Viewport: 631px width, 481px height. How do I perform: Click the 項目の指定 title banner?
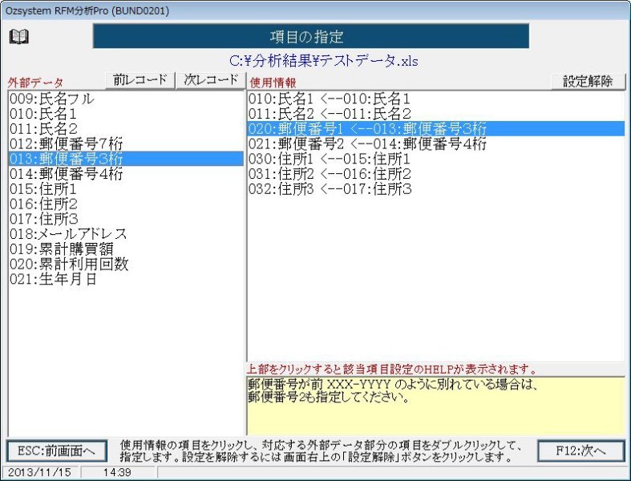310,36
